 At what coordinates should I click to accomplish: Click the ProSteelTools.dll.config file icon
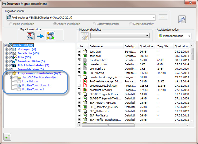[19, 85]
